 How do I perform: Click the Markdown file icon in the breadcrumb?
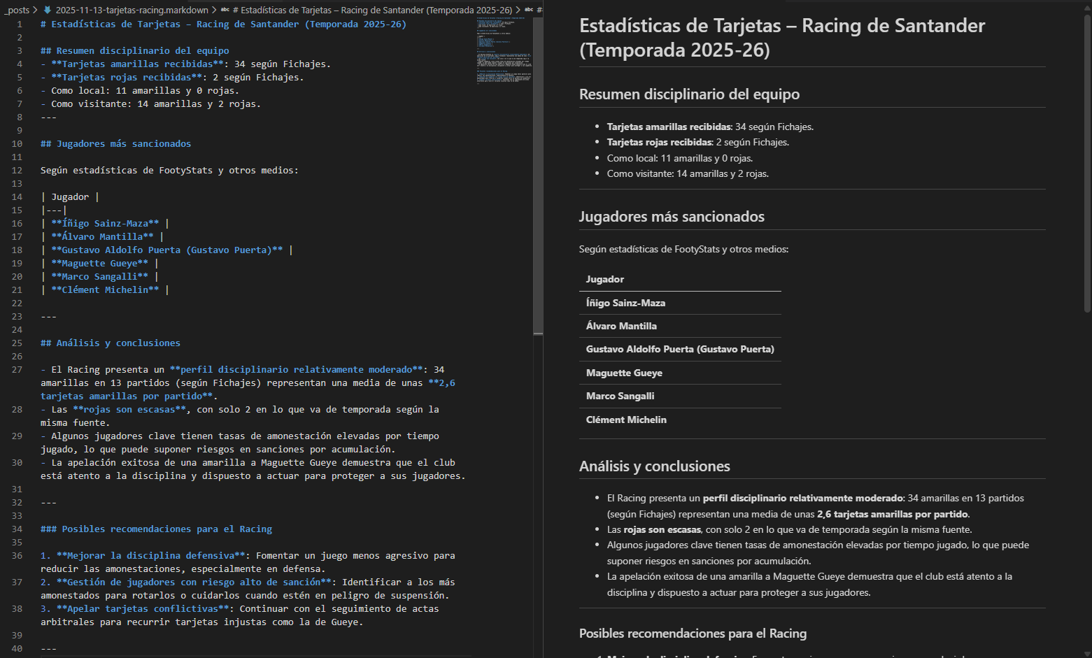[48, 10]
